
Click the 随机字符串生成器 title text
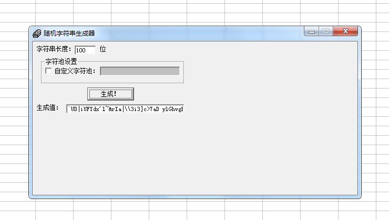coord(69,34)
